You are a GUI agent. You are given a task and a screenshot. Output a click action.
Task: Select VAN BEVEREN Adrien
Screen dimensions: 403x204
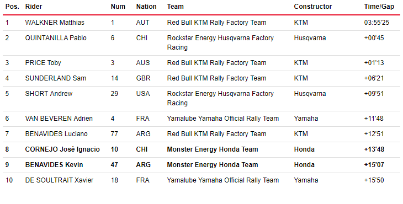[x=59, y=119]
